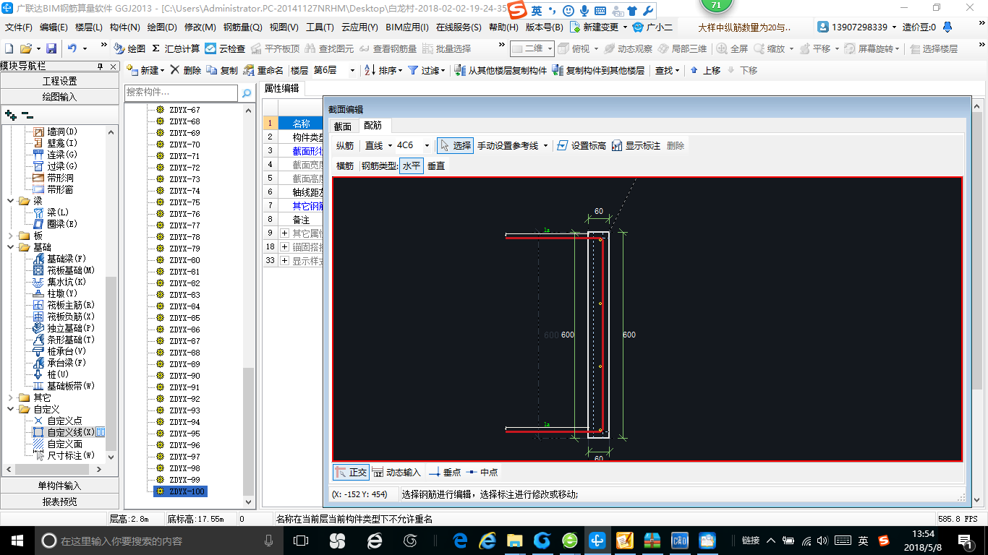Click 重命名 rename button

pyautogui.click(x=263, y=70)
